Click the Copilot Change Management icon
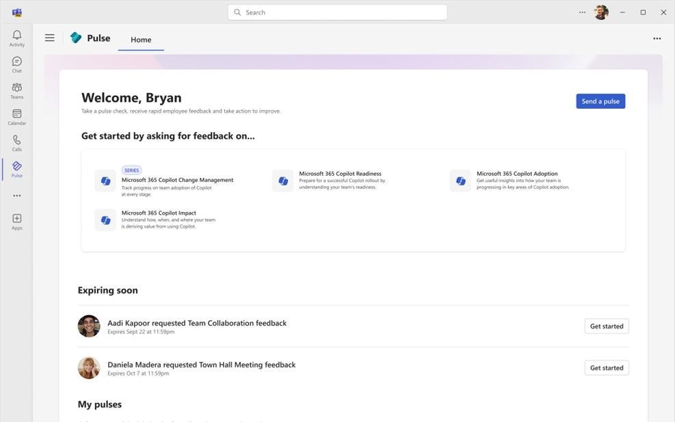This screenshot has height=422, width=675. pos(105,181)
